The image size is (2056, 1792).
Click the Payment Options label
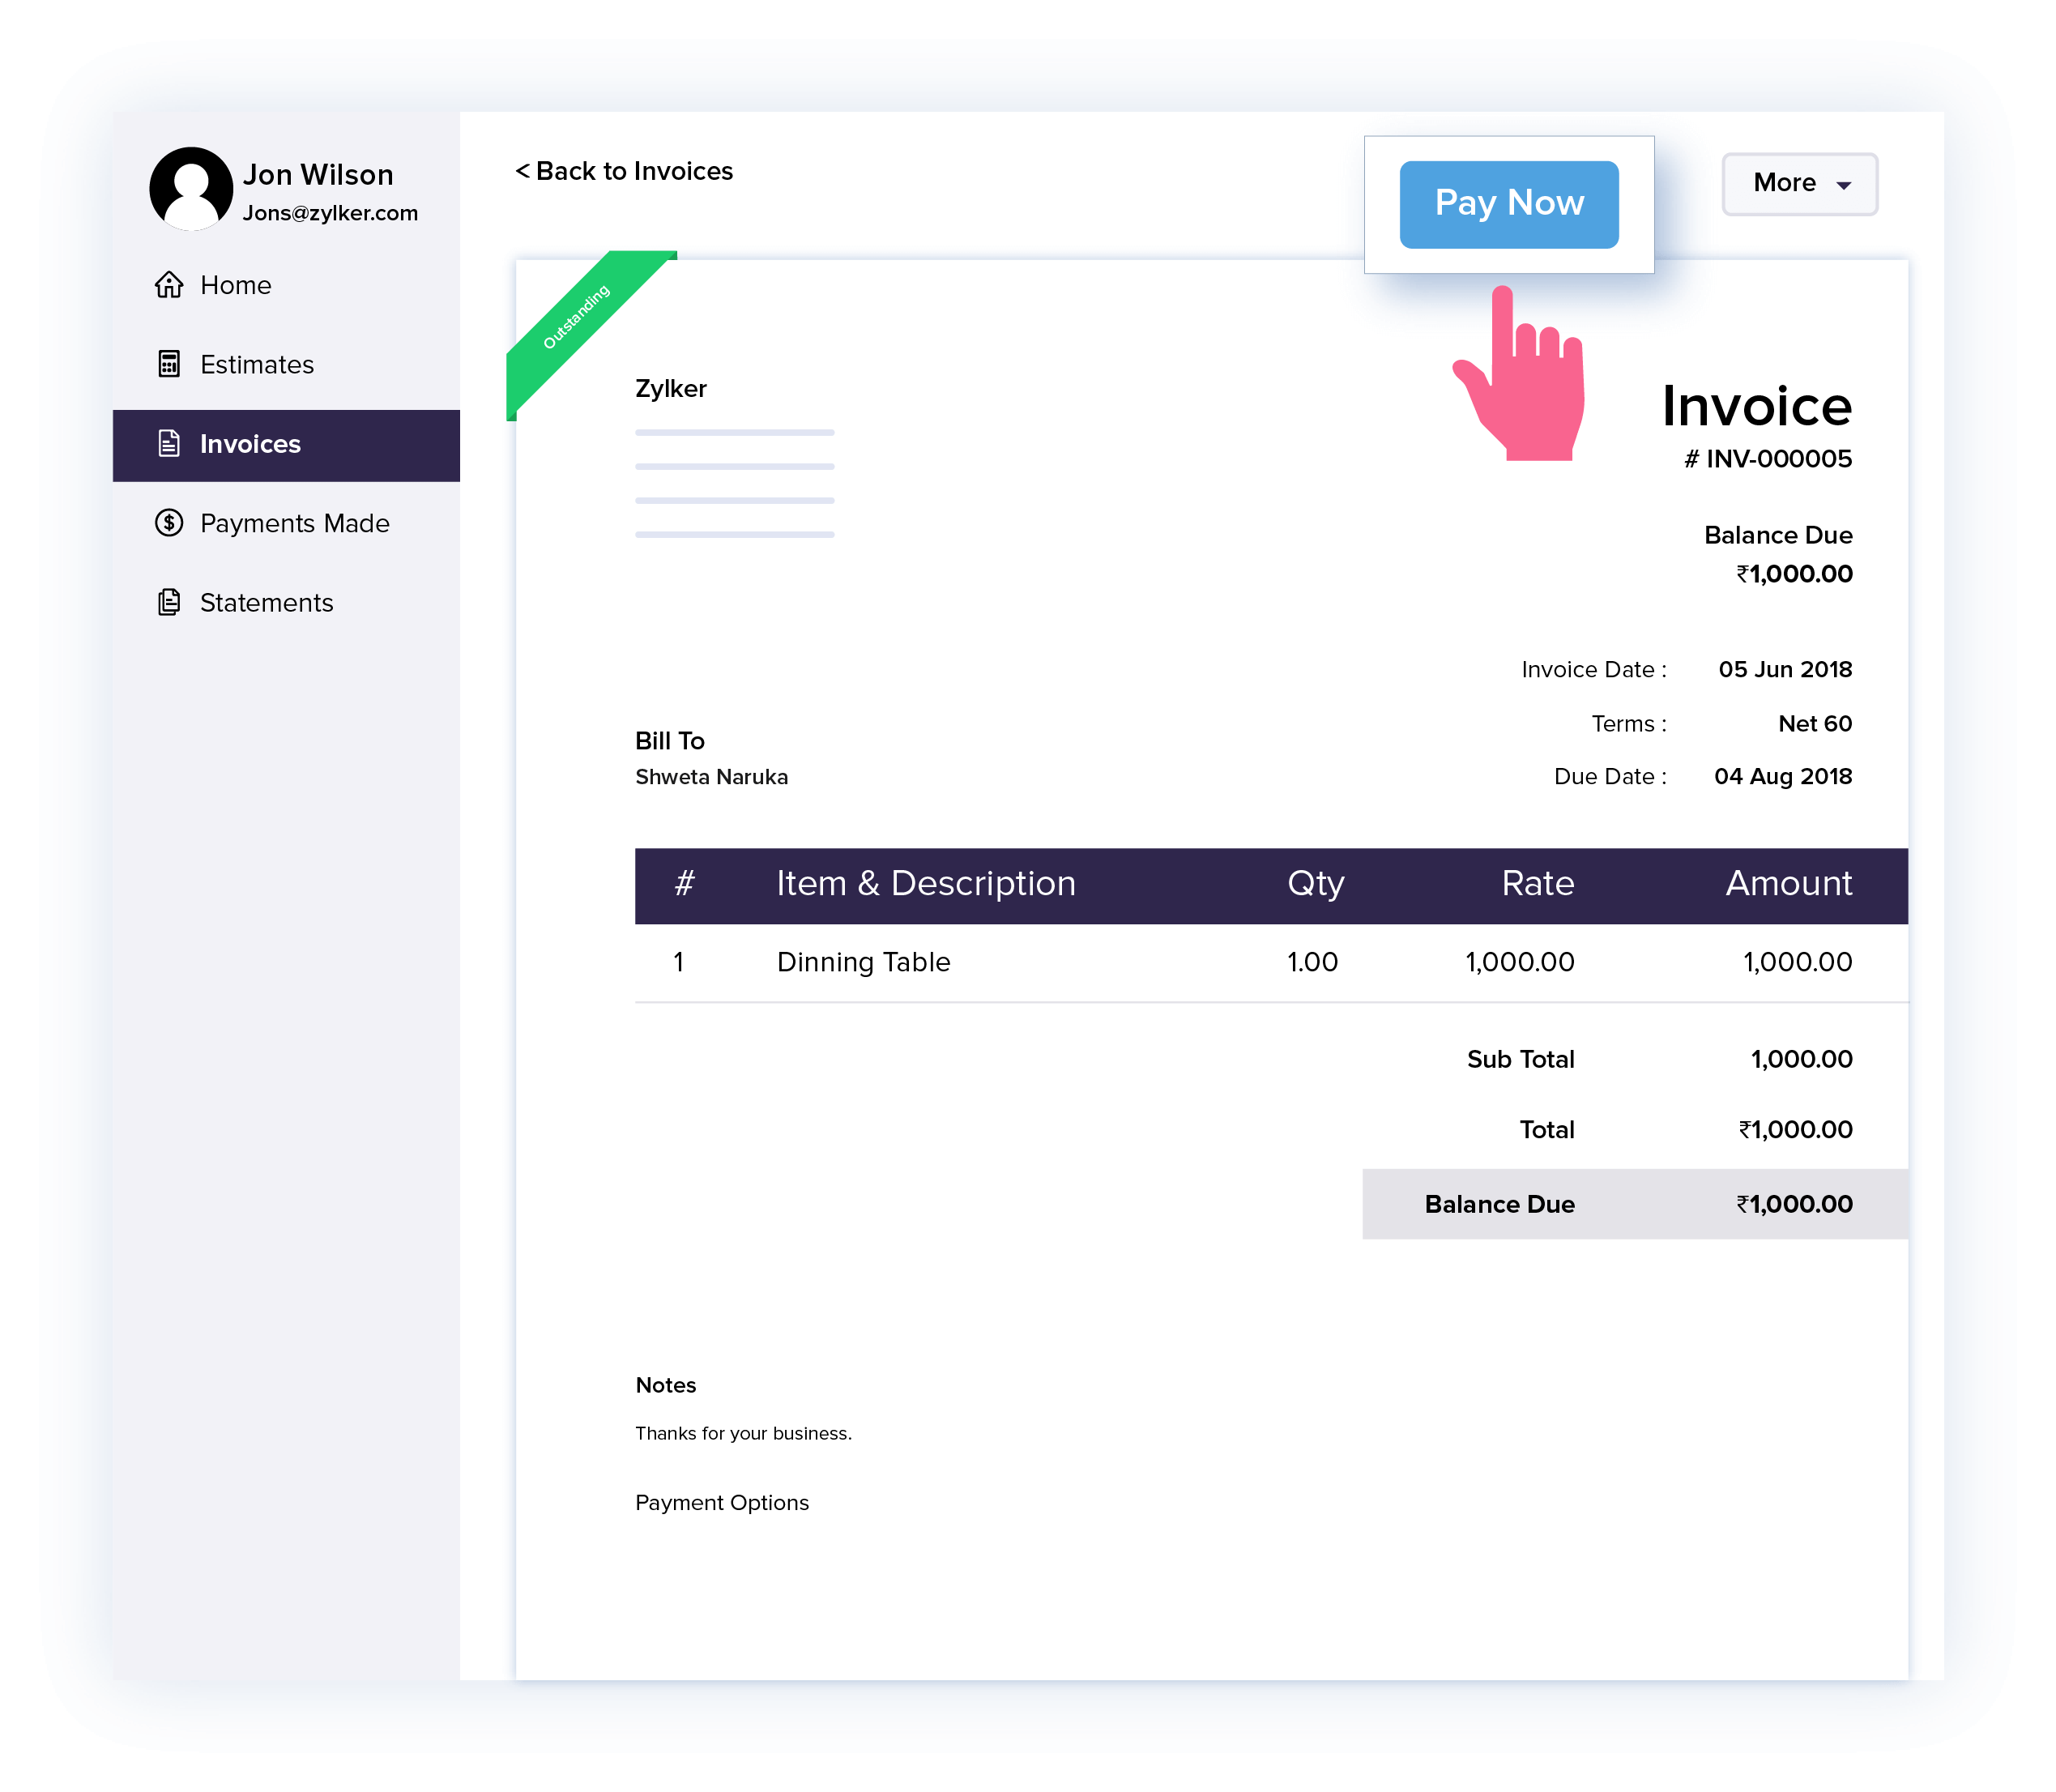(x=721, y=1502)
